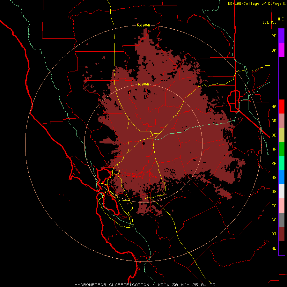Click the ND legend label

tap(274, 248)
